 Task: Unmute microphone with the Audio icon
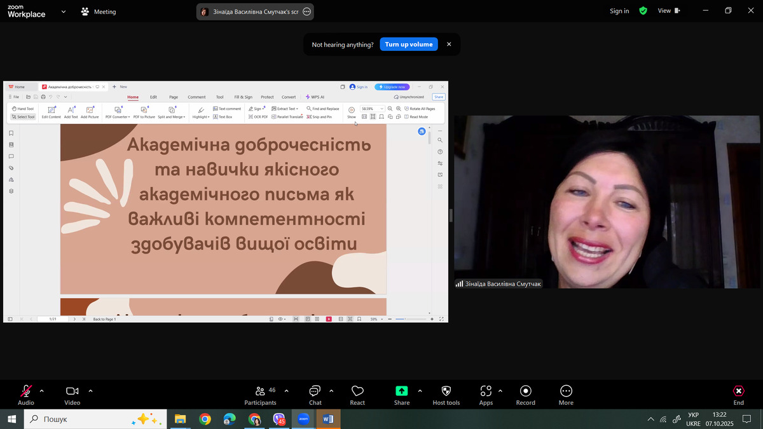point(26,391)
